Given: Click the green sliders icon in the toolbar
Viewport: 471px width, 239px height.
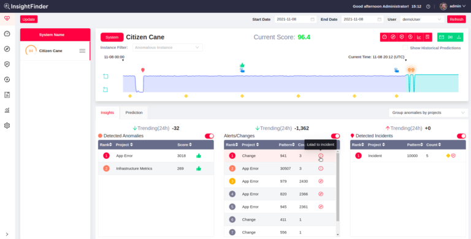Looking at the screenshot, I should pyautogui.click(x=450, y=37).
